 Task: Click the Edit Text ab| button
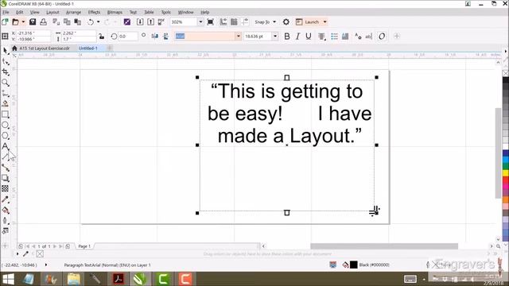coord(368,37)
